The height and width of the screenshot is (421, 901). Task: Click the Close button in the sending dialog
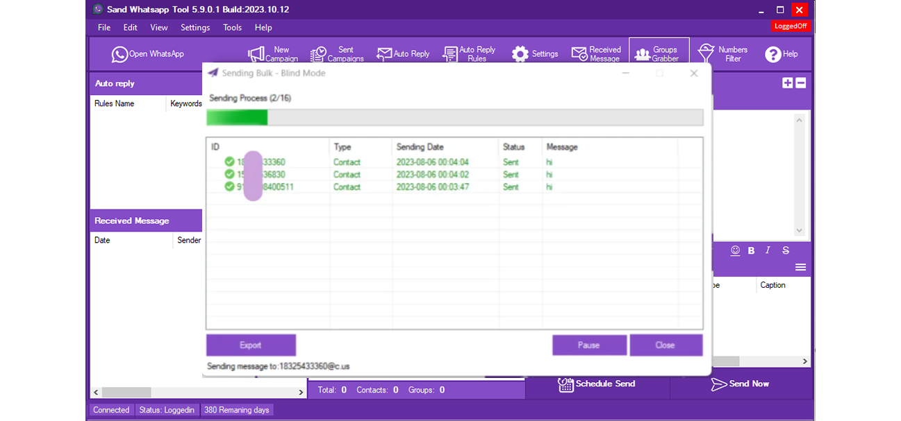click(x=666, y=345)
